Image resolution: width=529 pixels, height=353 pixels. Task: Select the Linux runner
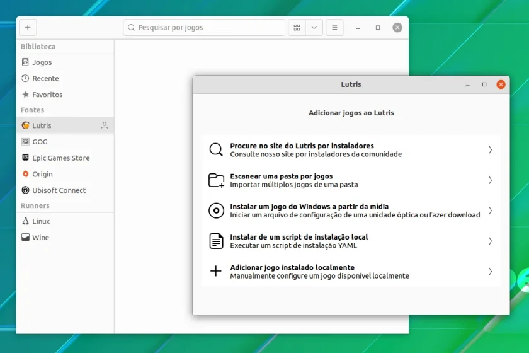click(x=65, y=221)
